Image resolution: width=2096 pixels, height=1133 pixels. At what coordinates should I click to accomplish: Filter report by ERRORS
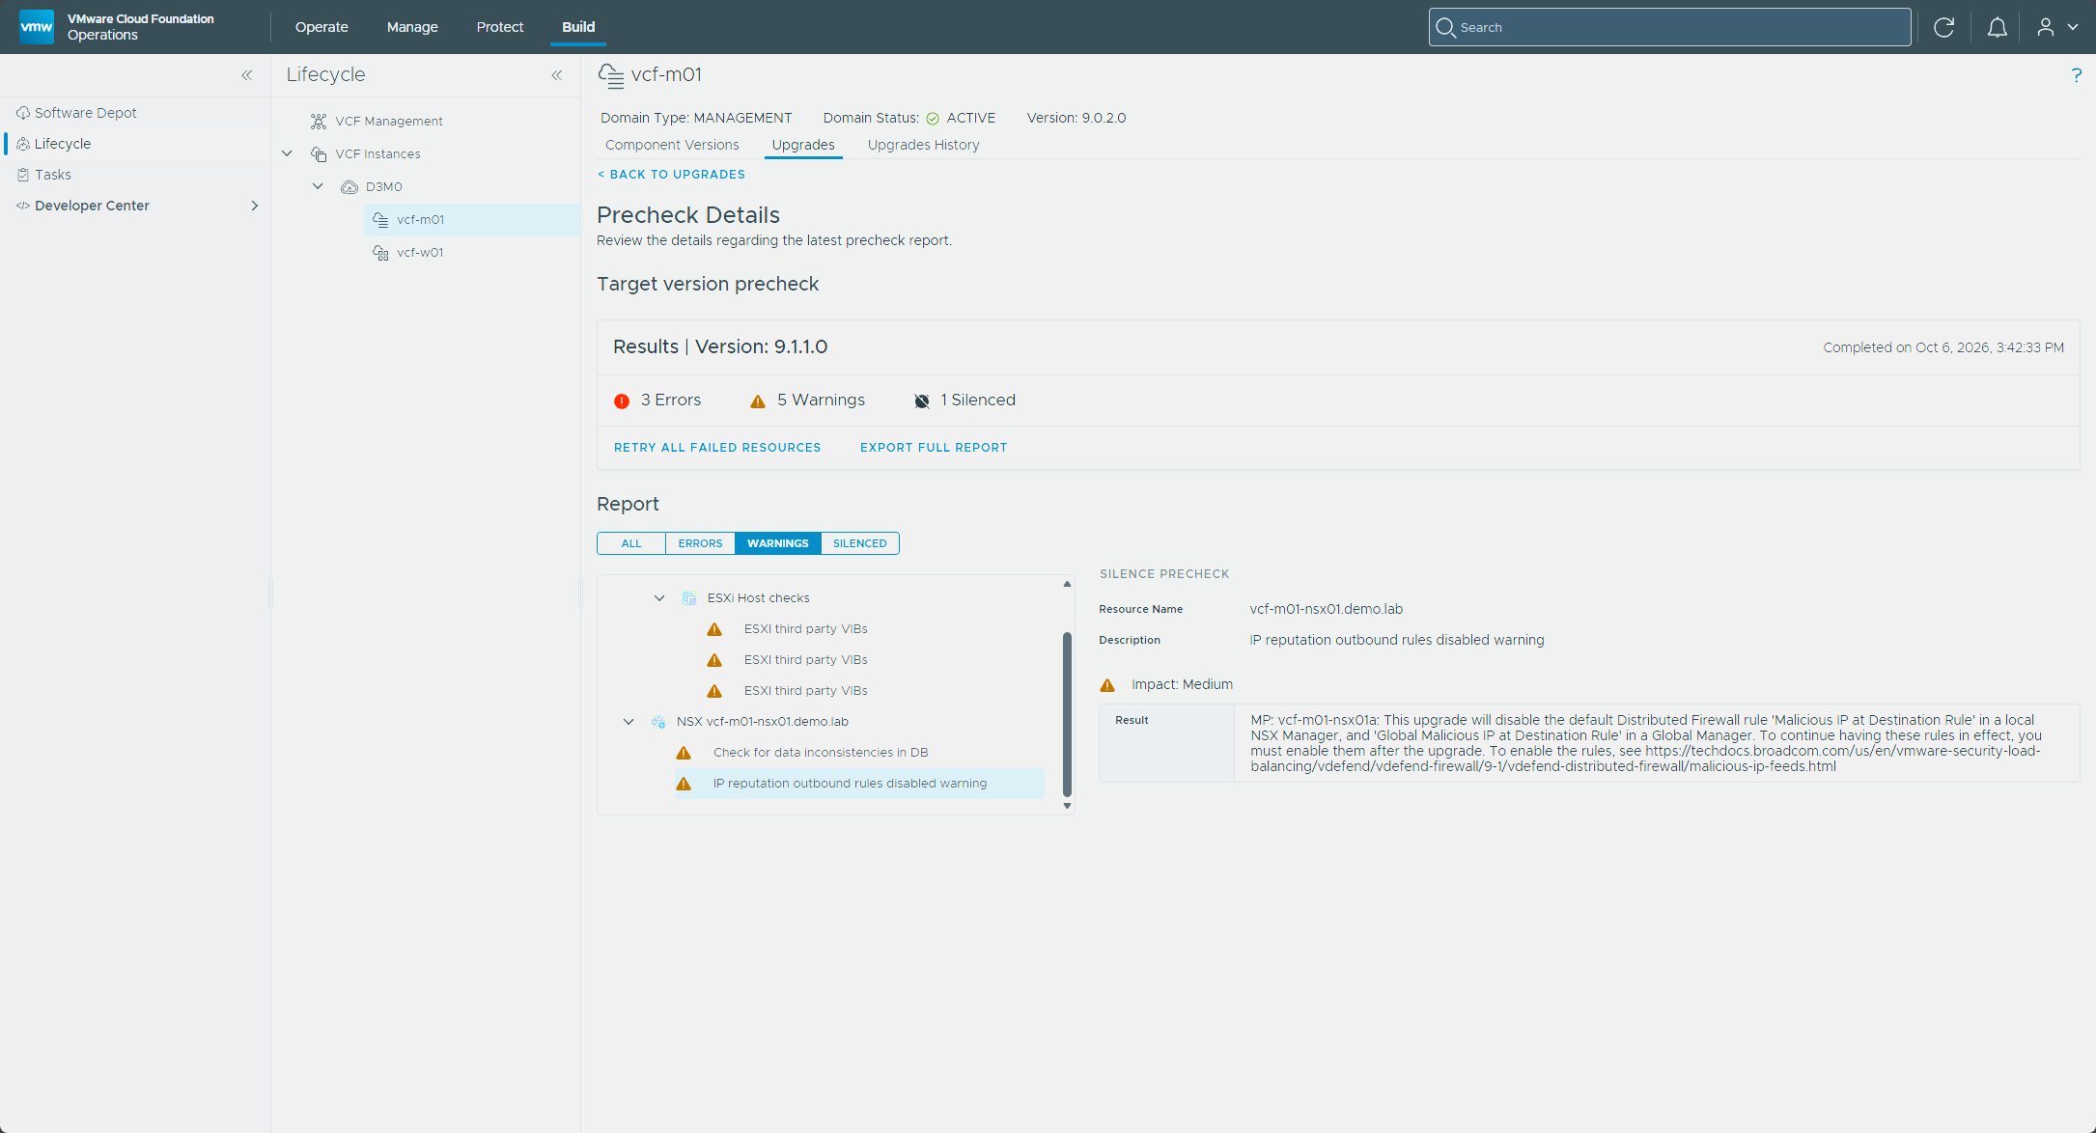(700, 543)
